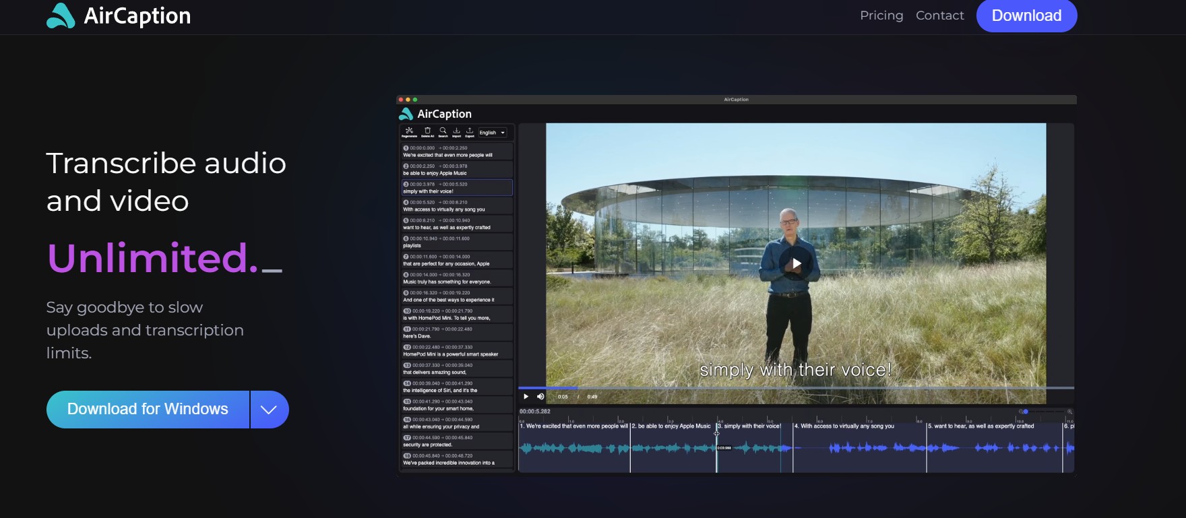This screenshot has width=1186, height=518.
Task: Select highlighted caption 3 'simply with their voice!'
Action: (458, 187)
